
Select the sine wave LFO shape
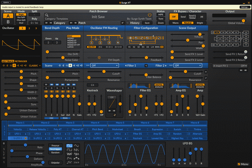click(69, 145)
